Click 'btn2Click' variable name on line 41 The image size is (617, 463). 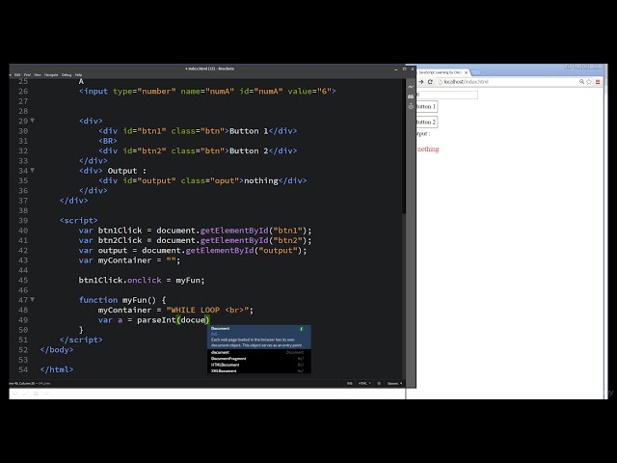pyautogui.click(x=120, y=240)
